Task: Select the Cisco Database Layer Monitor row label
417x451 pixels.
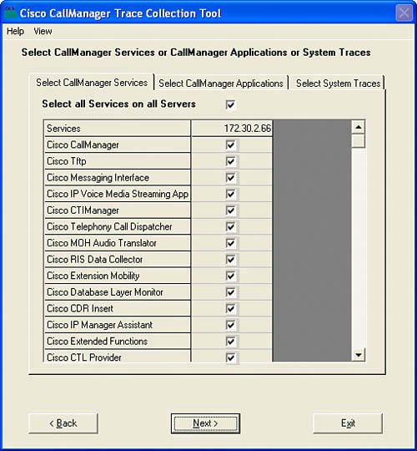Action: (117, 292)
